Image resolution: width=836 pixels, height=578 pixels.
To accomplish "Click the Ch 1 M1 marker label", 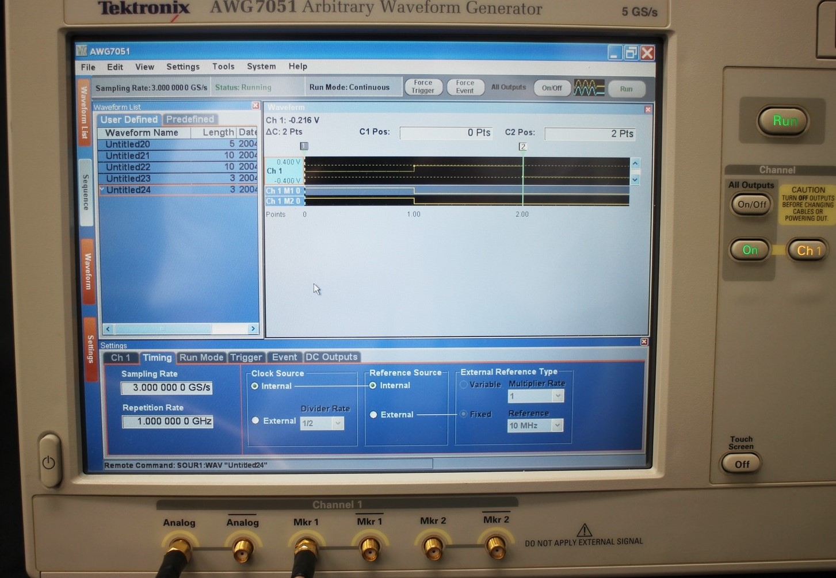I will [284, 191].
